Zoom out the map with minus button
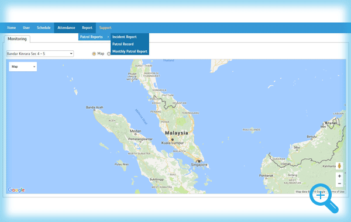The image size is (351, 222). pyautogui.click(x=339, y=183)
